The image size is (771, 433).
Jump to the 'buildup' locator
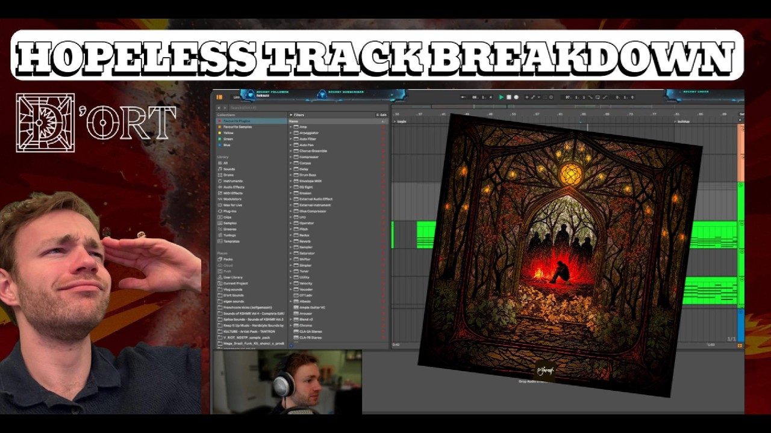tap(682, 121)
